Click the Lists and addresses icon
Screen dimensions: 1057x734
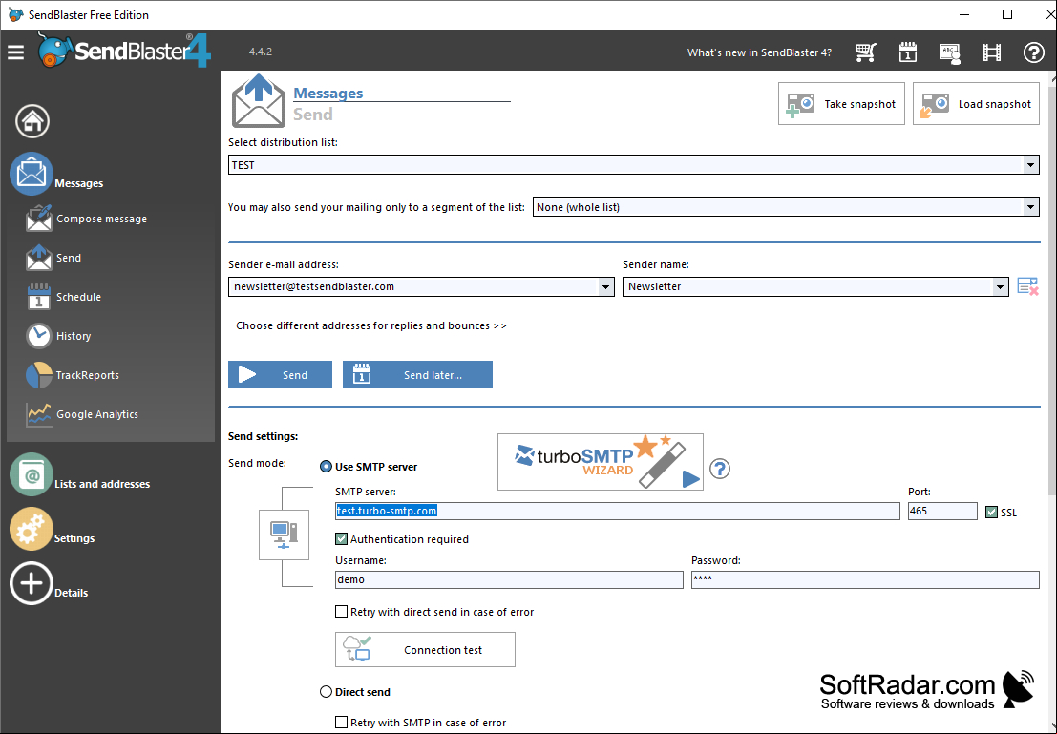[32, 474]
